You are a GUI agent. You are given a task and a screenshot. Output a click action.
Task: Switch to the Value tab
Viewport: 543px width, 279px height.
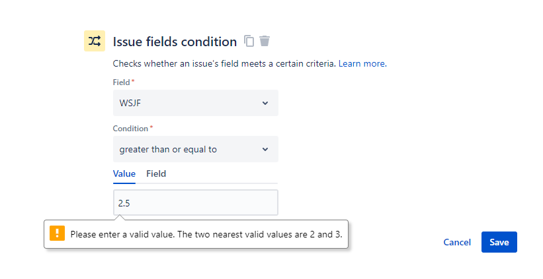124,173
